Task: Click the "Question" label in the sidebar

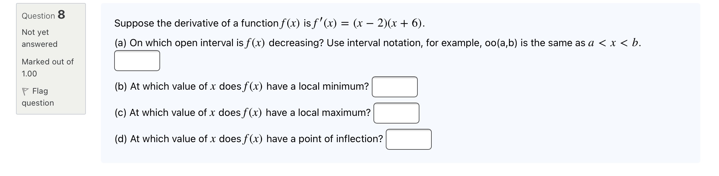Action: [38, 16]
